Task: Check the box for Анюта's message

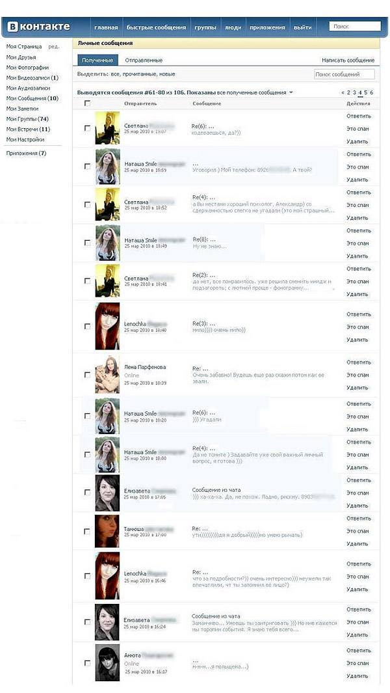Action: click(88, 663)
